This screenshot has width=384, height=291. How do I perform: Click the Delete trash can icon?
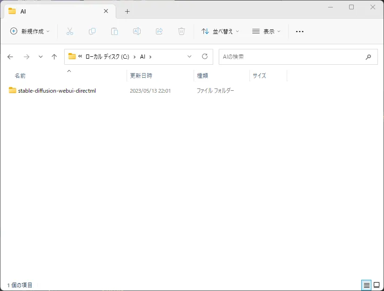182,31
